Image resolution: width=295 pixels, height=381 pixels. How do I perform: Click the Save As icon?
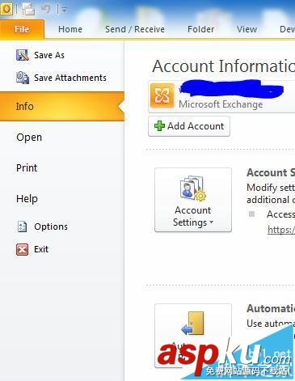[x=22, y=55]
